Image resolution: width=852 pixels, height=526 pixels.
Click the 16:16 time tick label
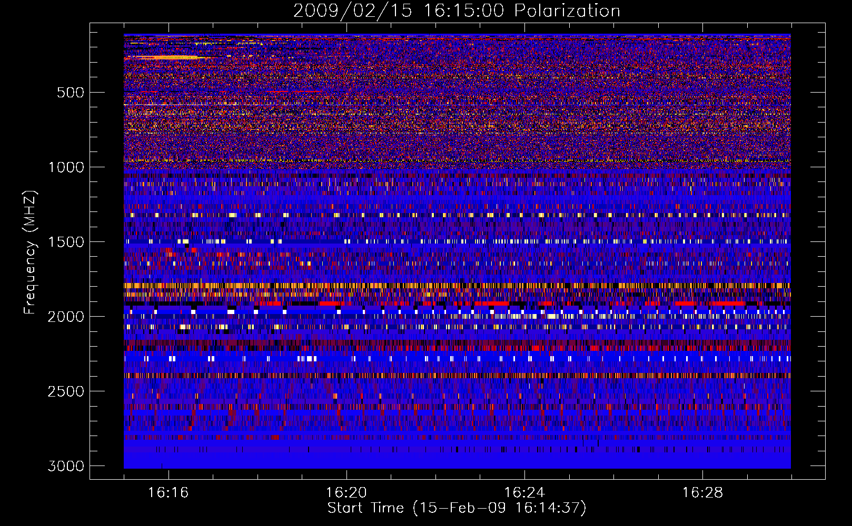[168, 493]
